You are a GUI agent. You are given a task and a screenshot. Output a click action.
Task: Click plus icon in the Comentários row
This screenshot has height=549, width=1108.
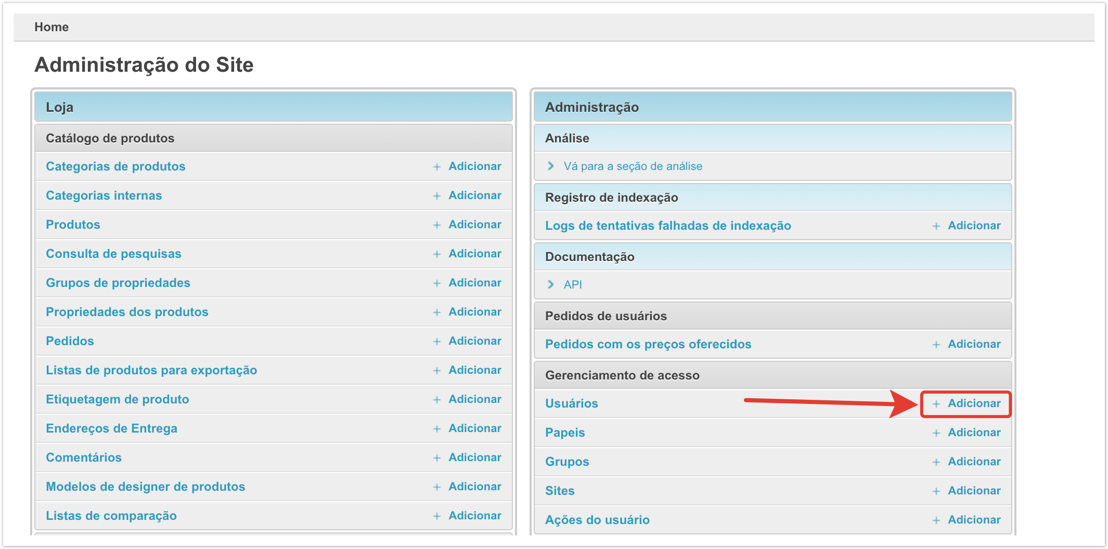click(x=437, y=458)
